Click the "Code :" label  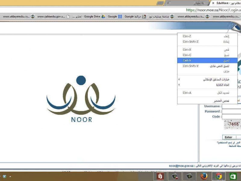point(217,116)
